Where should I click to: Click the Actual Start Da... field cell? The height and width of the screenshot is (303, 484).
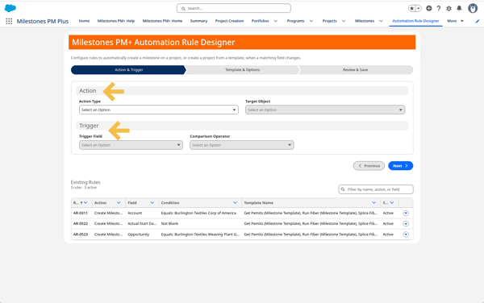point(142,223)
